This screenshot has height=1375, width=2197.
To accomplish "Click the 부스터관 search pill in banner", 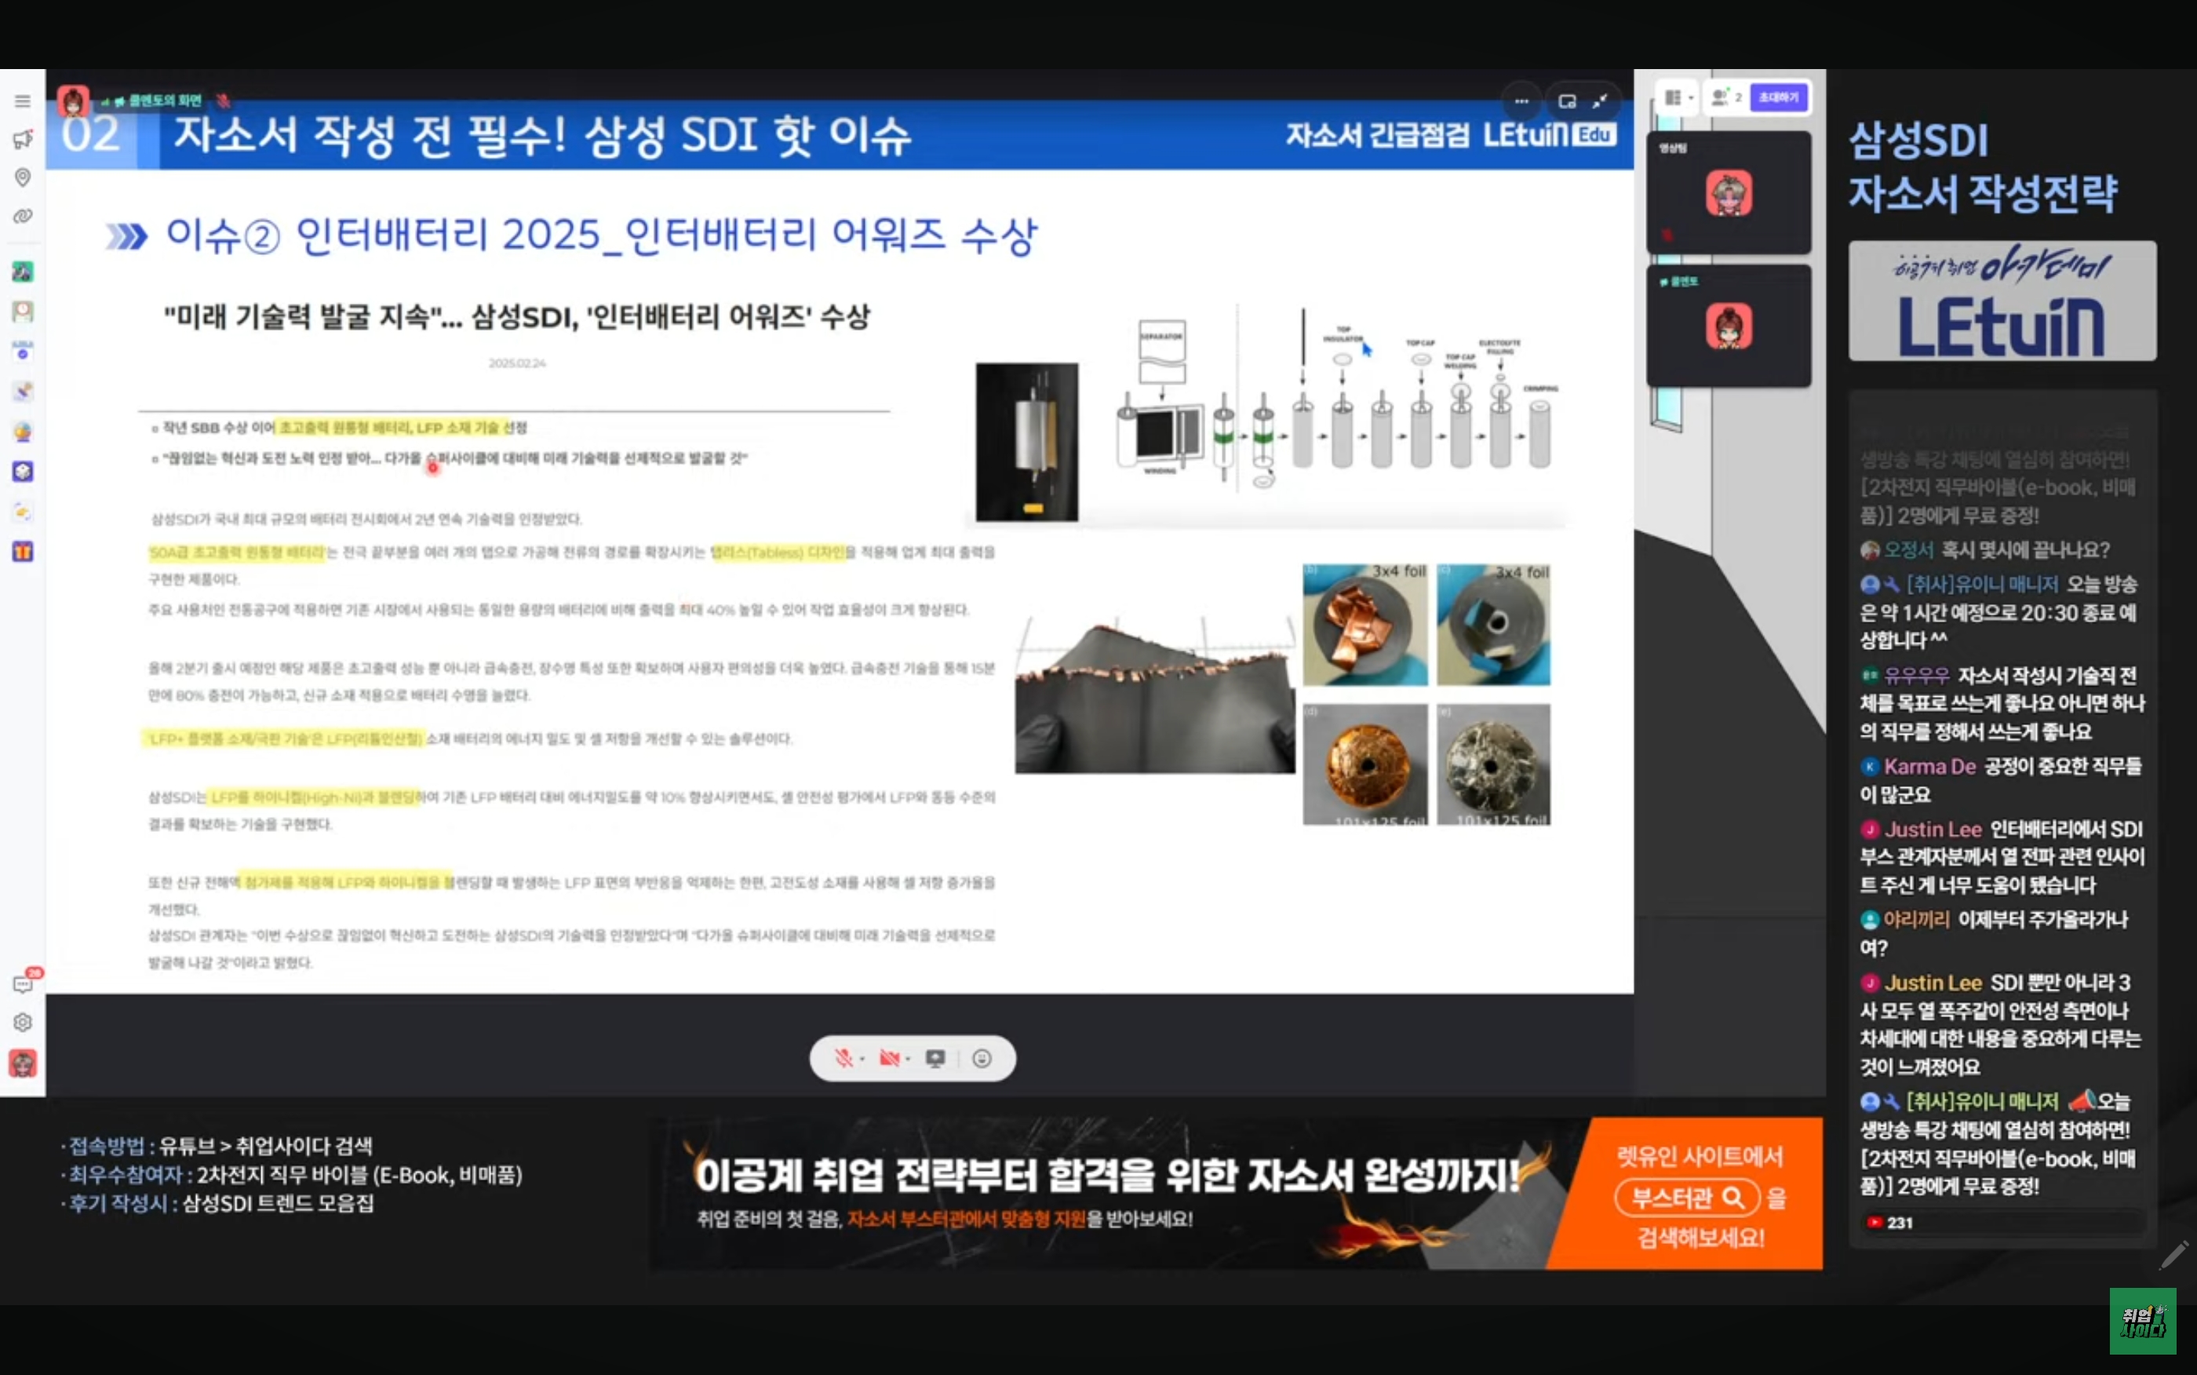I will pos(1687,1198).
